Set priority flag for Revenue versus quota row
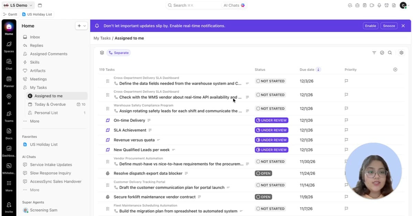Viewport: 413px width, 216px height. (x=346, y=140)
